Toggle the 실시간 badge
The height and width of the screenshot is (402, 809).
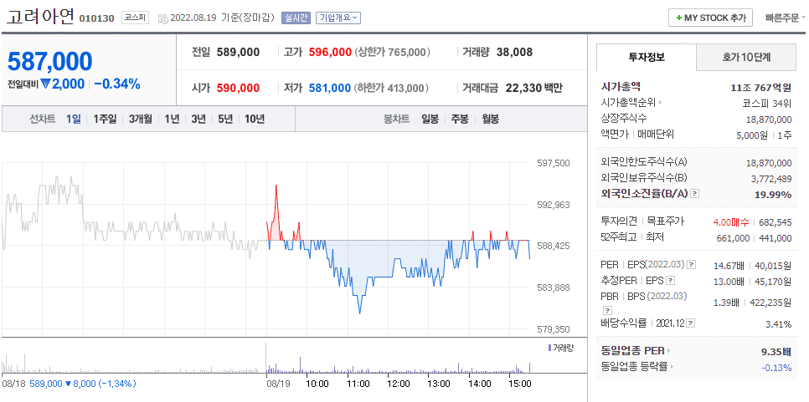pos(295,18)
